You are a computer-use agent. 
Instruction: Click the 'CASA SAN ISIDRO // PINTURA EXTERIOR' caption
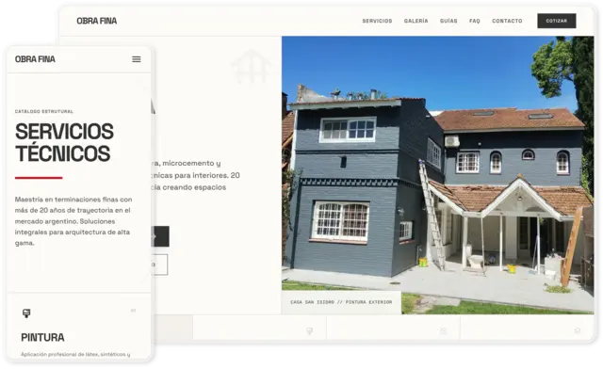341,302
